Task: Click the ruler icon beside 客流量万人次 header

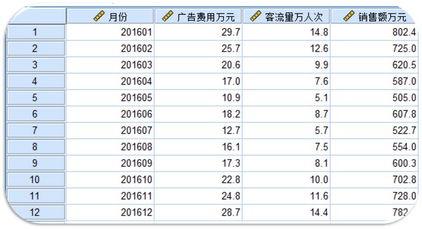Action: [256, 16]
